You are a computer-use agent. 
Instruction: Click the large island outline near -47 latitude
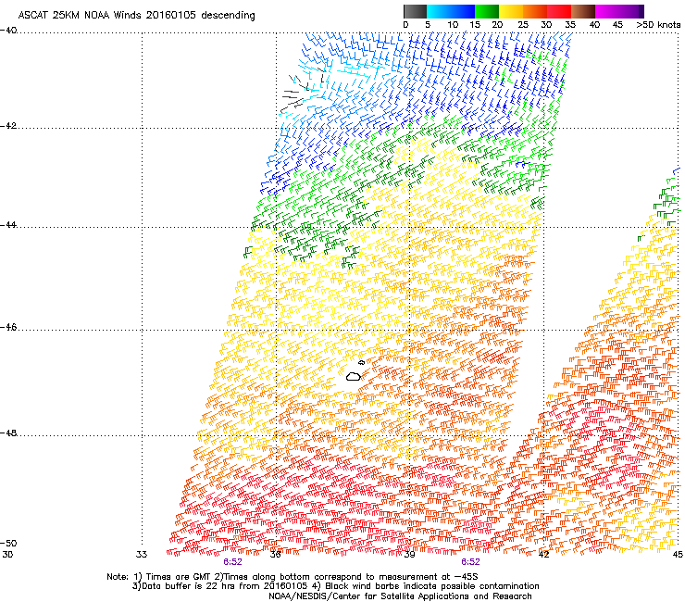[x=354, y=376]
